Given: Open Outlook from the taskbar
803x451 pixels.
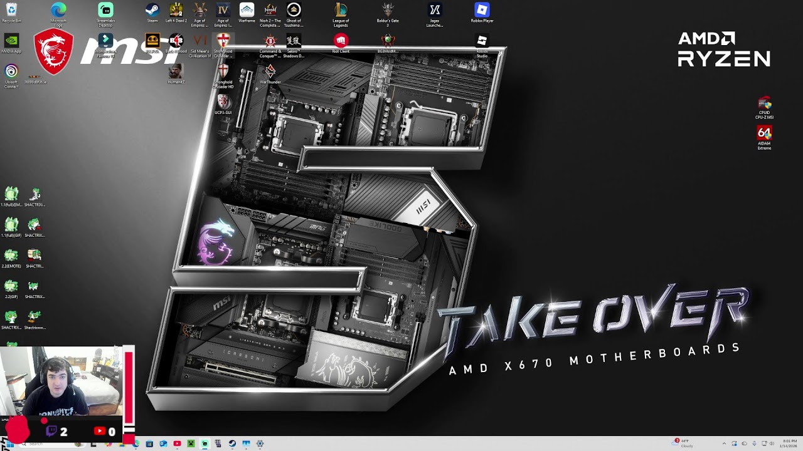Looking at the screenshot, I should coord(163,443).
